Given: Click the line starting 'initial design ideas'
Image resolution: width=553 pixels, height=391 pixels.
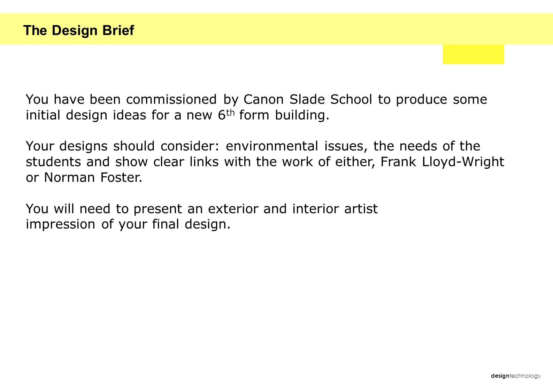Looking at the screenshot, I should click(x=177, y=115).
